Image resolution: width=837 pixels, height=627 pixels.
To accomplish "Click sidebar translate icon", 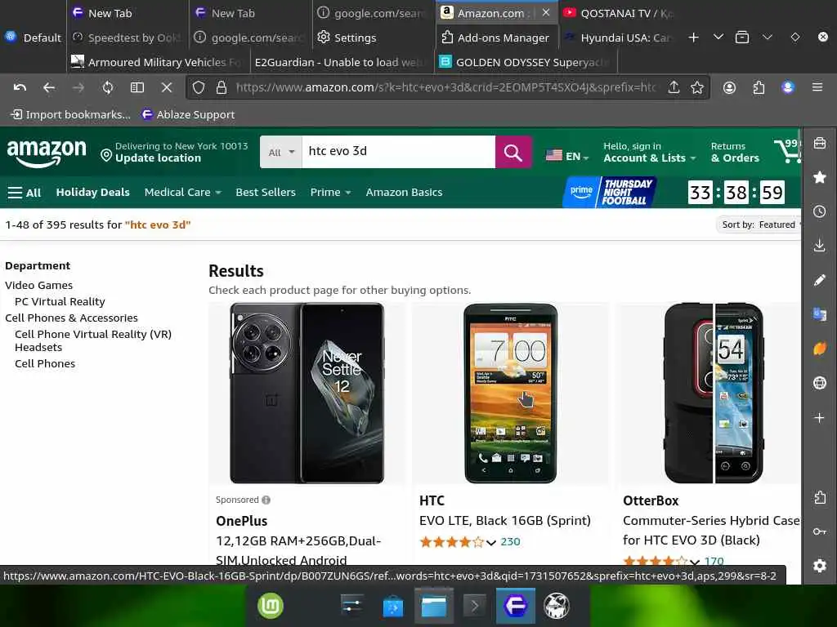I will (819, 314).
